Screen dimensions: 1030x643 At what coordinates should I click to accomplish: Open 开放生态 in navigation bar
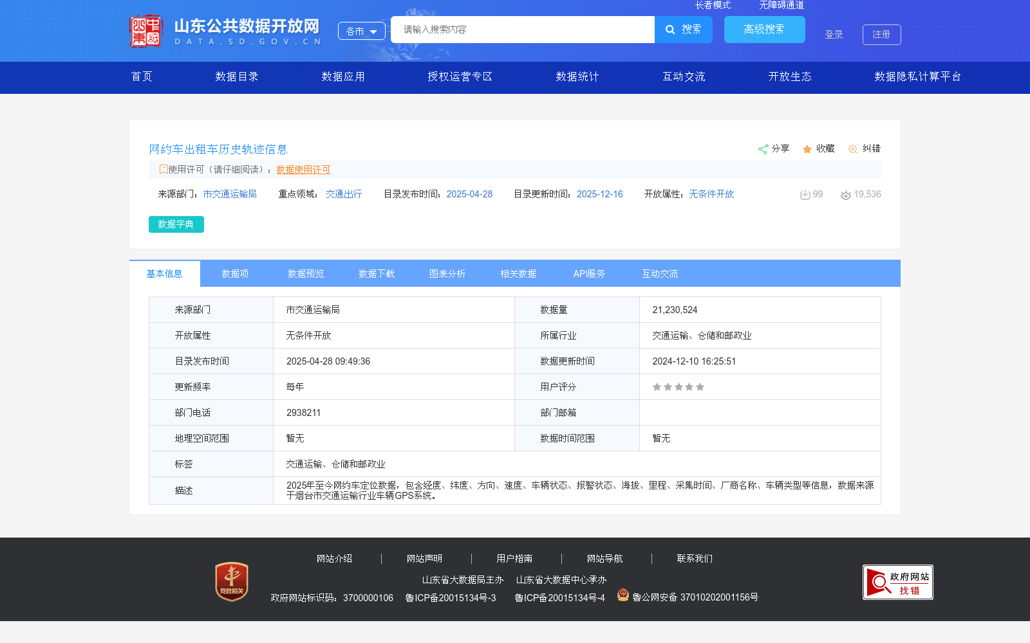790,77
